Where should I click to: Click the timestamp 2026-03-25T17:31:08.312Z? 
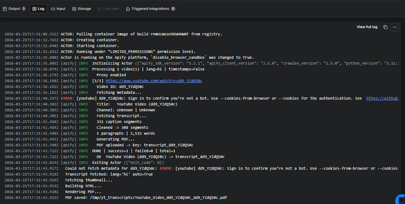click(31, 34)
